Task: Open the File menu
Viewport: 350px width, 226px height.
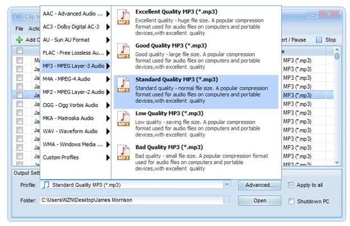Action: 20,29
